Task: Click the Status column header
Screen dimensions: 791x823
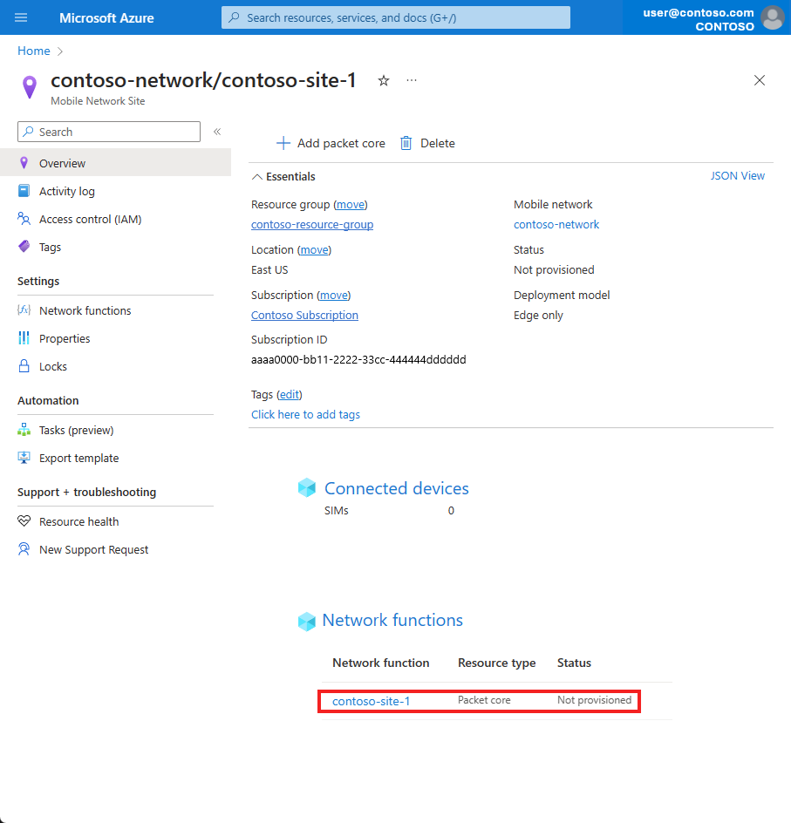Action: [x=574, y=663]
